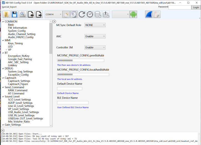Open the COM14 port dropdown
This screenshot has width=201, height=145.
54,14
